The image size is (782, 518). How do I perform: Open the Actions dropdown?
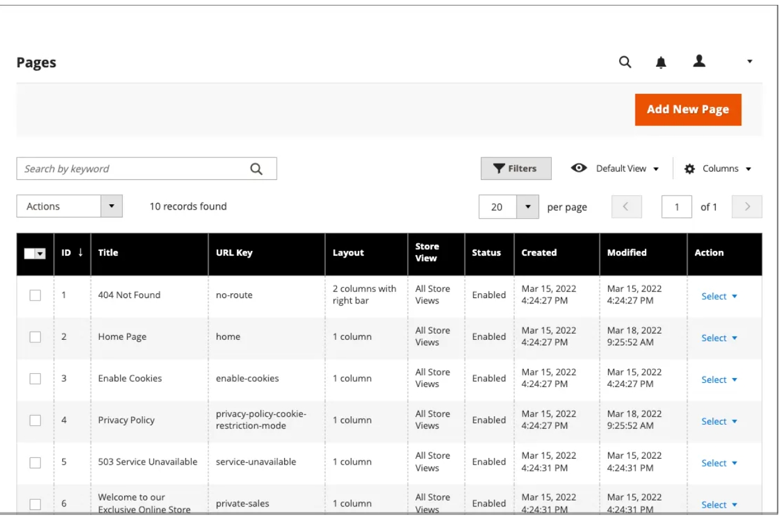pos(70,206)
